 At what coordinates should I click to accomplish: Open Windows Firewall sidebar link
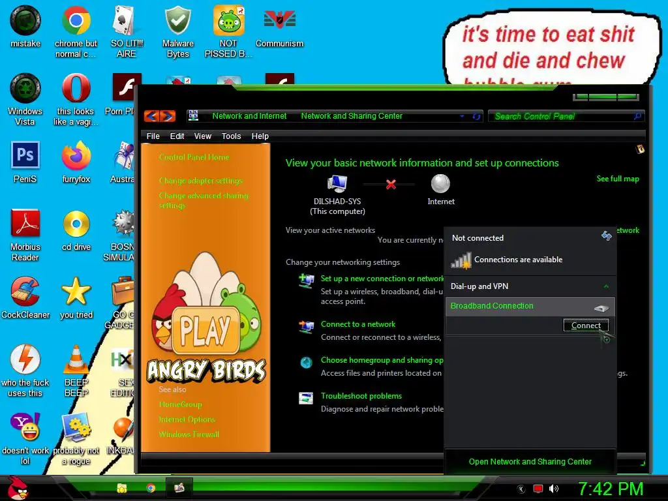point(189,434)
